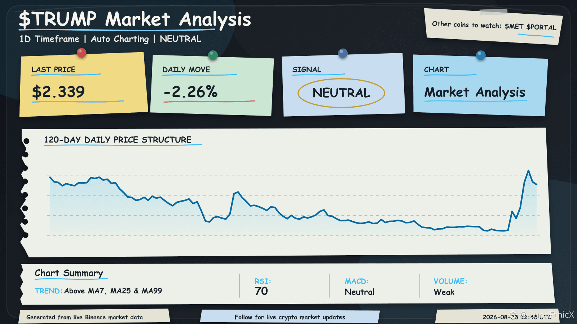Click the highest peak of the price line
577x324 pixels.
pyautogui.click(x=528, y=171)
